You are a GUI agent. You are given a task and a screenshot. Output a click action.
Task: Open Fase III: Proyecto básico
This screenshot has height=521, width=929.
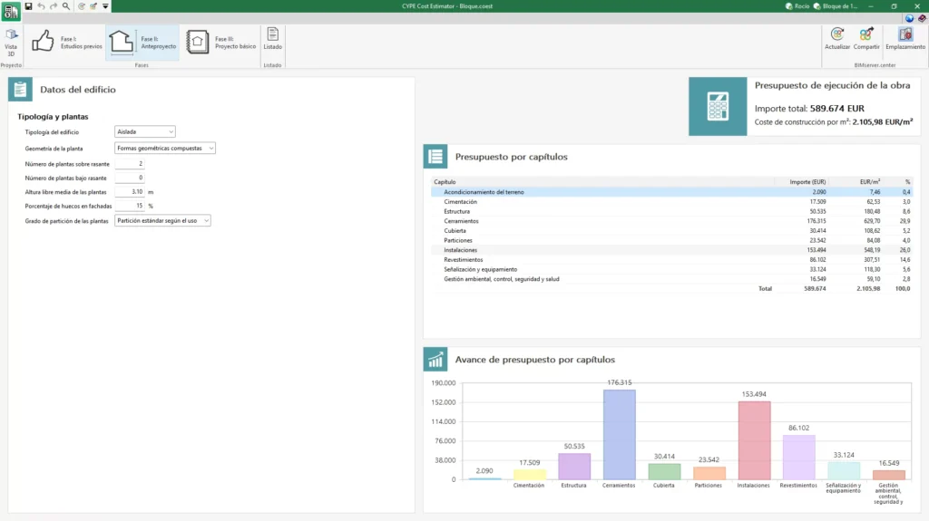[220, 42]
